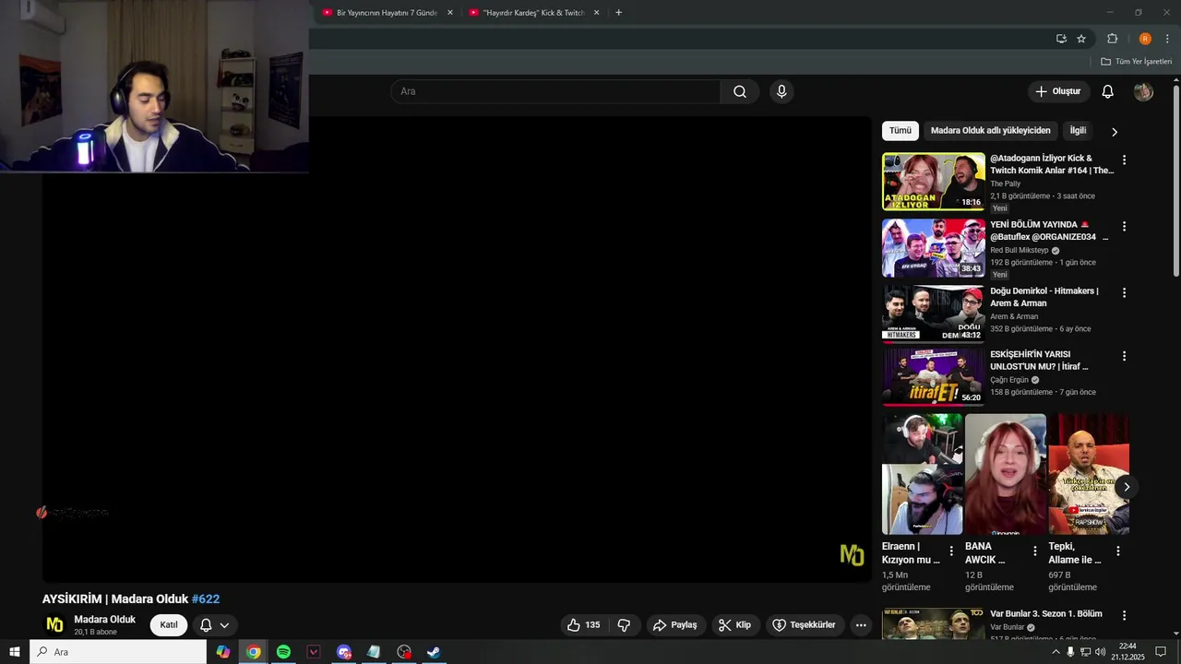Show hidden system tray icons
Viewport: 1181px width, 664px height.
[x=1056, y=652]
